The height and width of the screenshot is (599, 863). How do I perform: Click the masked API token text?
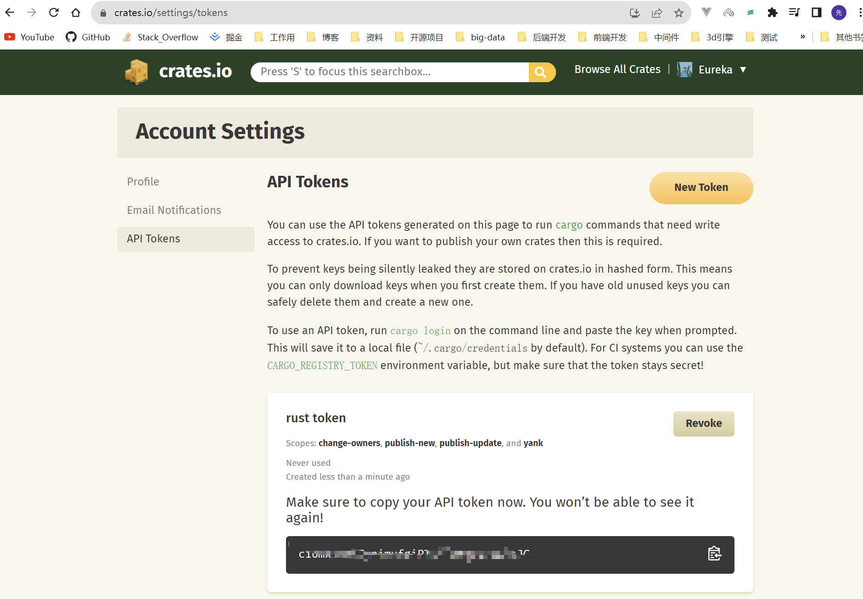415,554
